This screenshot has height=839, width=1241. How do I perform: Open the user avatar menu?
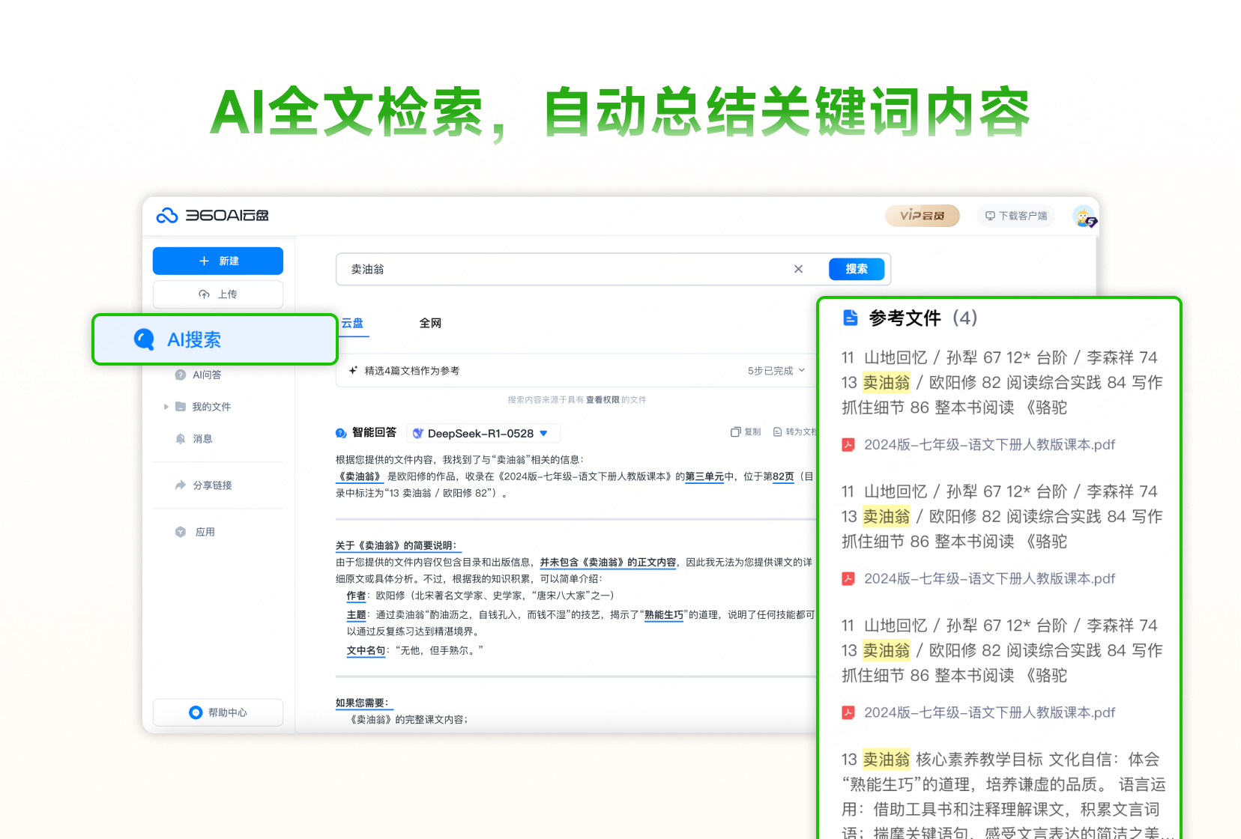tap(1084, 216)
